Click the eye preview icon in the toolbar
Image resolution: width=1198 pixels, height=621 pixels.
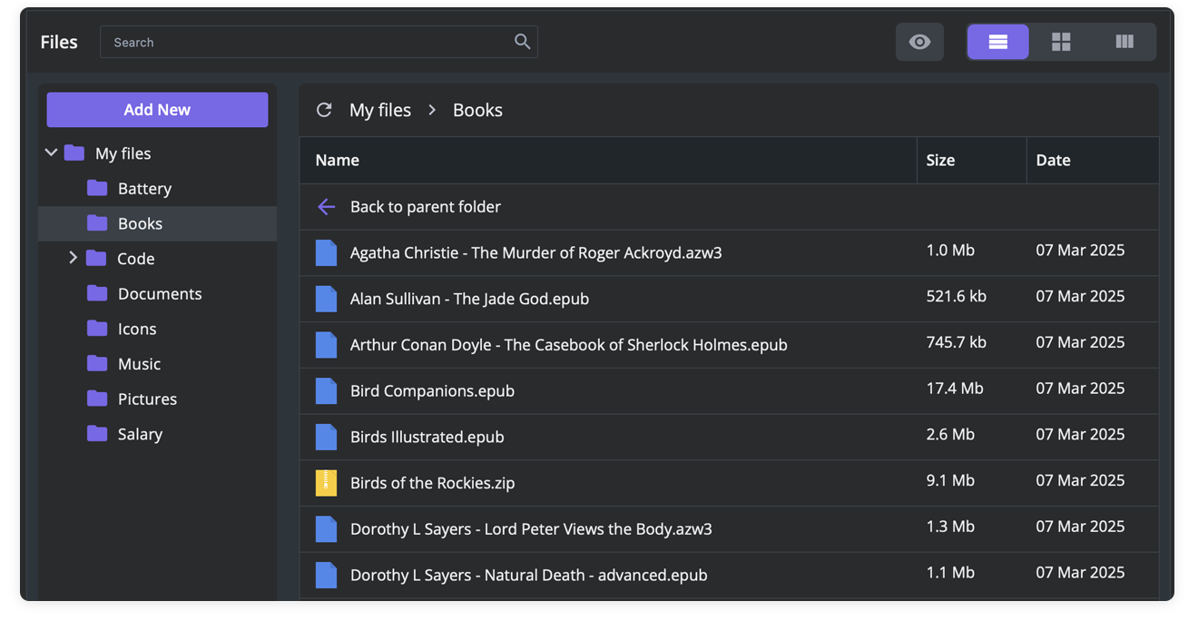tap(919, 42)
